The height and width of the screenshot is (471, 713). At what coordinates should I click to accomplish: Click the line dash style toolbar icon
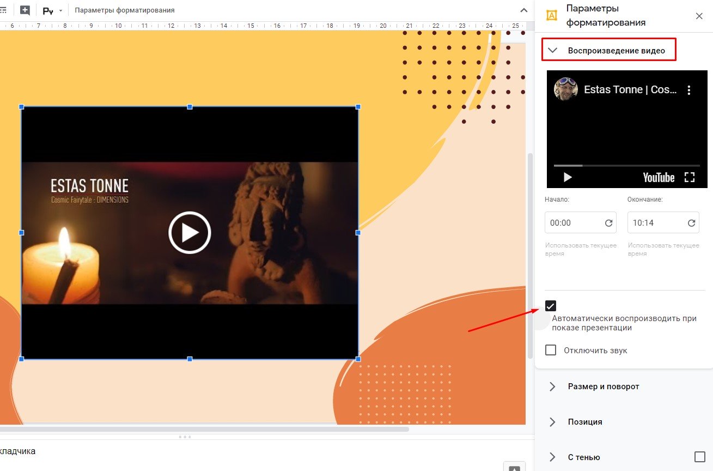(x=3, y=10)
